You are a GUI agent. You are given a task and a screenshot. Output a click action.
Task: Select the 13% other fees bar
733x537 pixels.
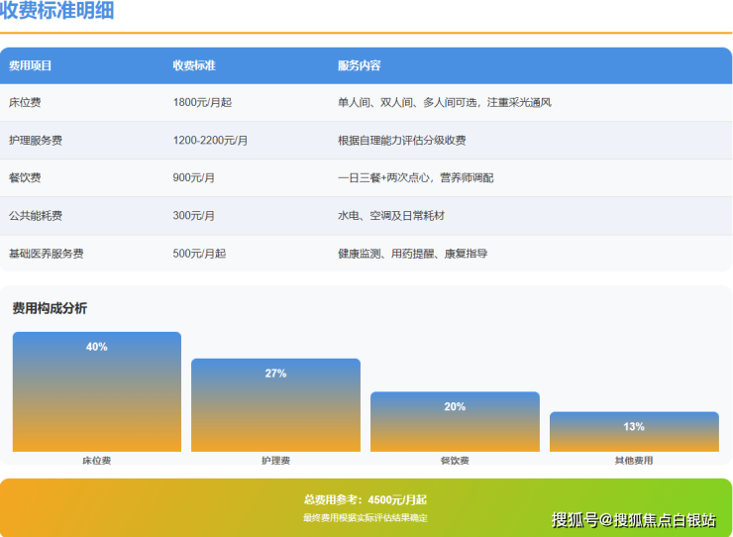pyautogui.click(x=634, y=432)
